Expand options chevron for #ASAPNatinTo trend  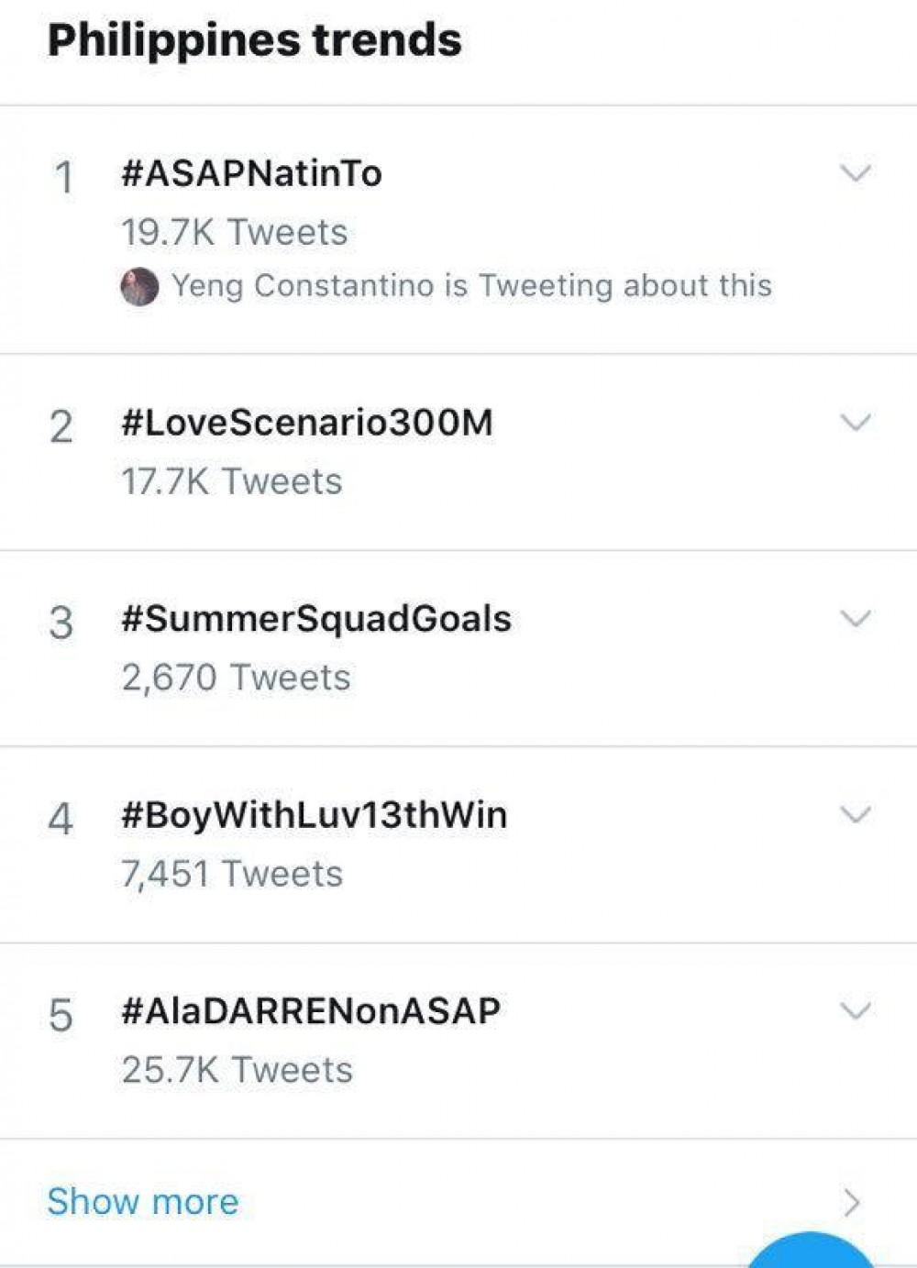pyautogui.click(x=855, y=173)
